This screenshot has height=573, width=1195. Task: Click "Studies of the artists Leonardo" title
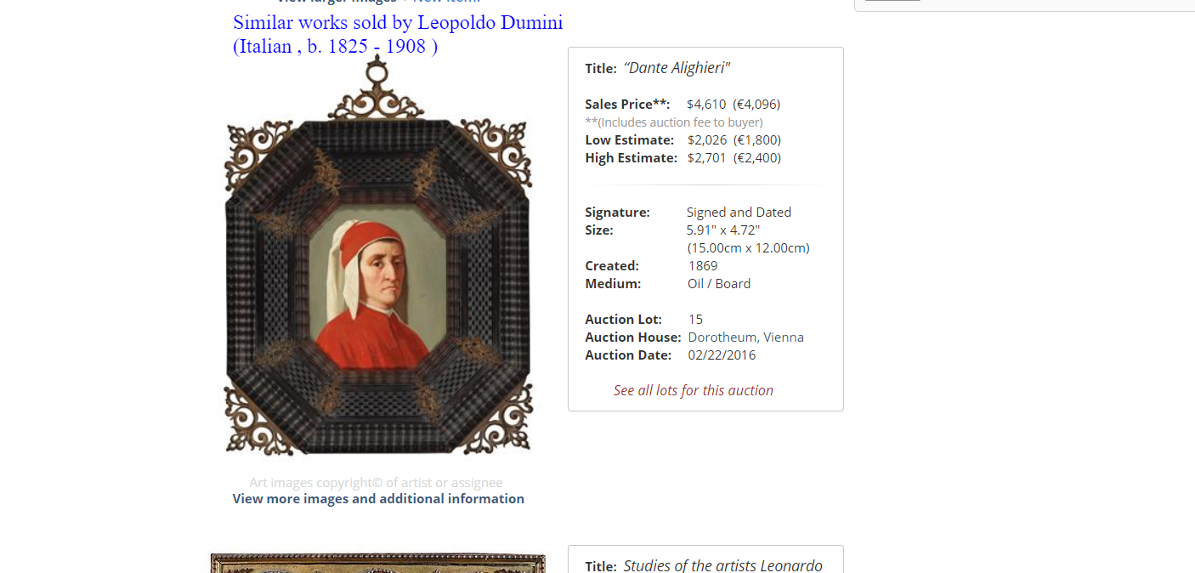pos(722,565)
